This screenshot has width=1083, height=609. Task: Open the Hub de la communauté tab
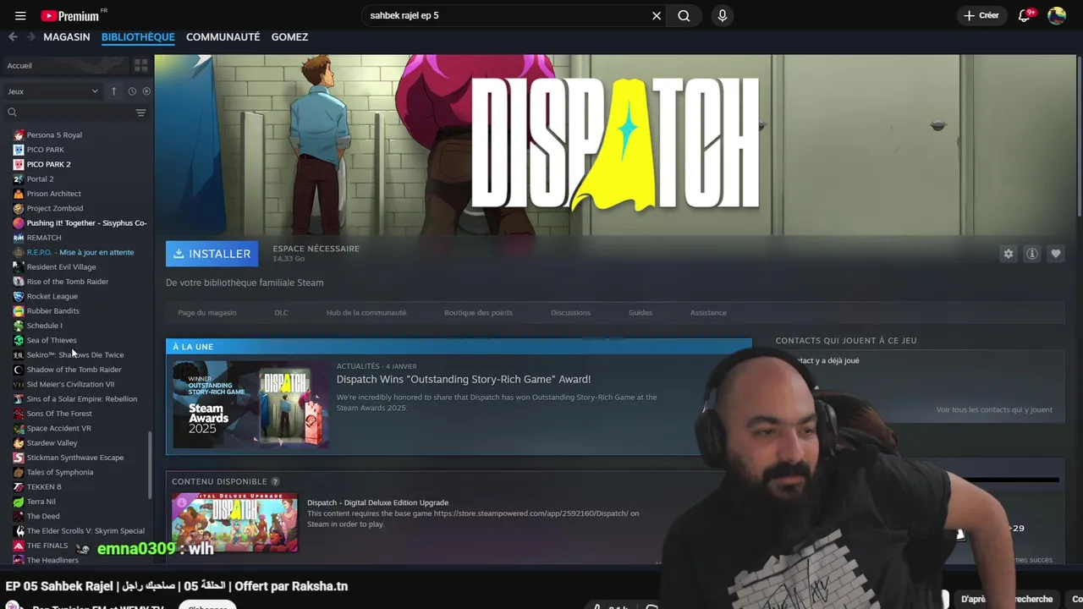tap(366, 313)
